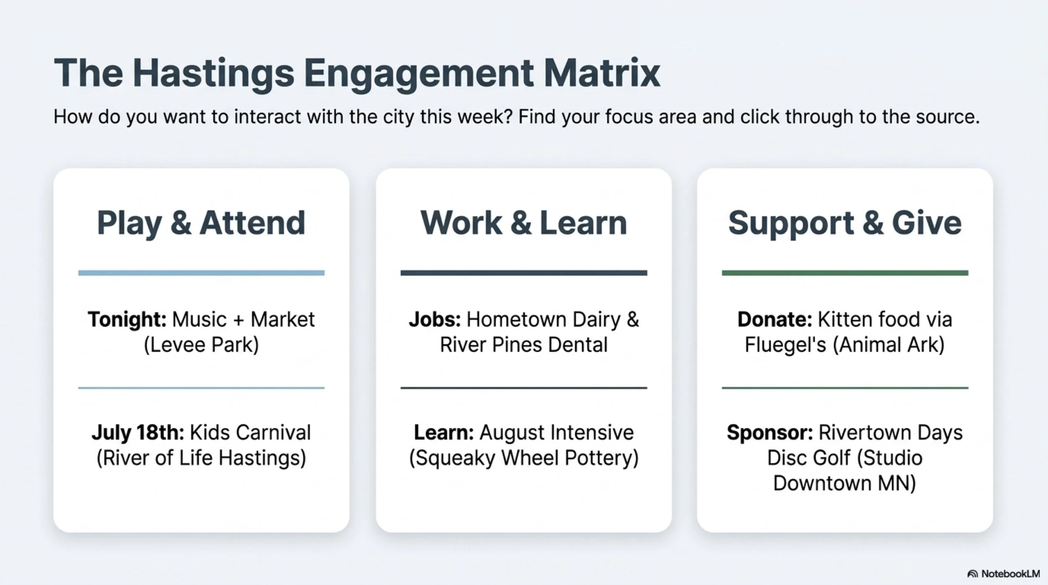This screenshot has height=585, width=1048.
Task: Click River Pines Dental text
Action: tap(524, 345)
